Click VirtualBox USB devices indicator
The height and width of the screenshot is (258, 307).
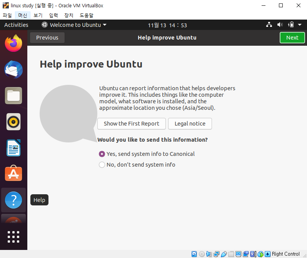tap(224, 254)
